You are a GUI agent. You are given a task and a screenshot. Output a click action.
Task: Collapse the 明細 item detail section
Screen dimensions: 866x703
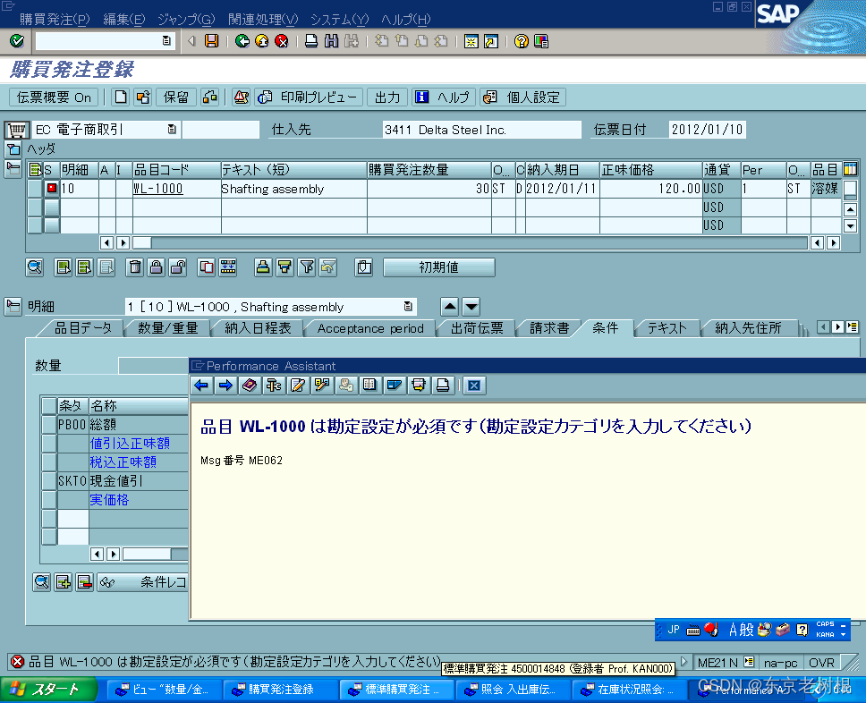[x=13, y=306]
